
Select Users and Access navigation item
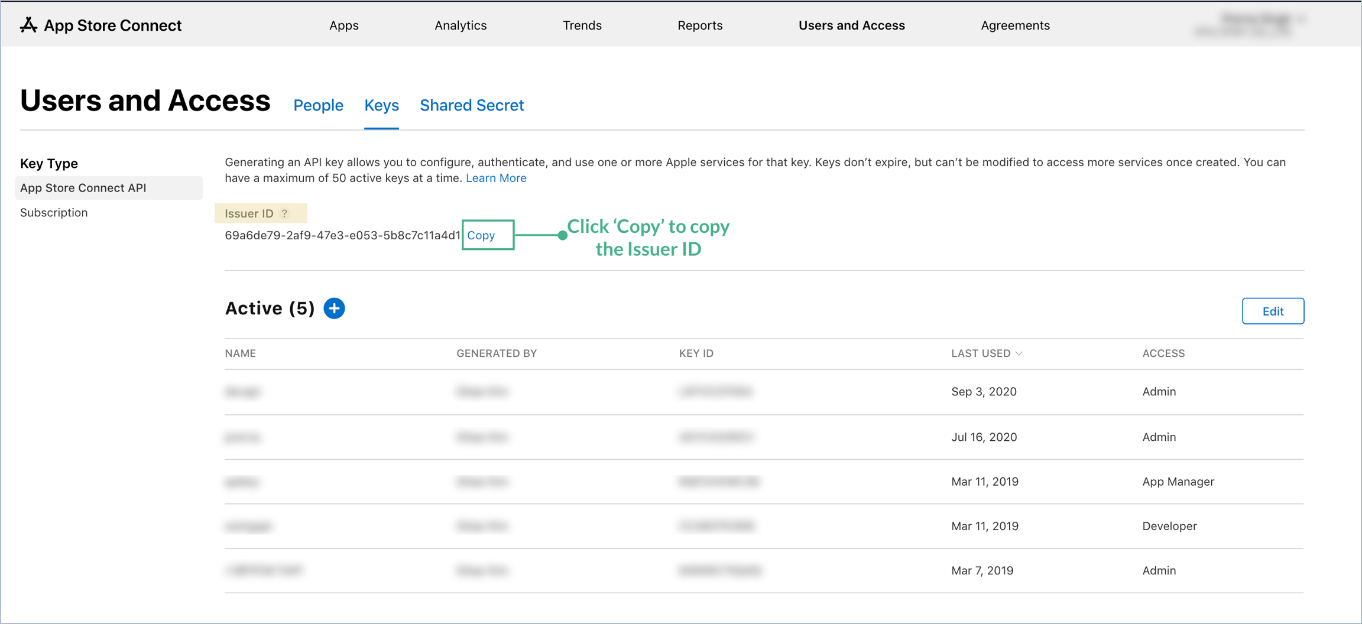(x=851, y=25)
